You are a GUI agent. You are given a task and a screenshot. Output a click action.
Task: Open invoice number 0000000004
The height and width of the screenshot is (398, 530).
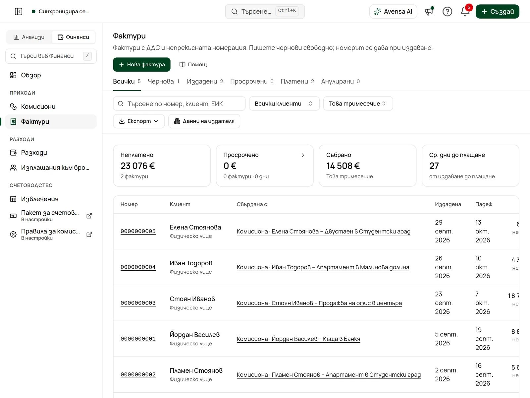[138, 267]
